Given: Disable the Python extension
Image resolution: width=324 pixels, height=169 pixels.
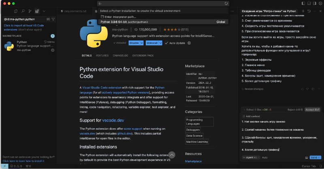Looking at the screenshot, I should [134, 43].
